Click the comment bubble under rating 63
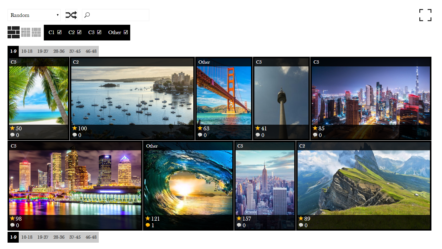The height and width of the screenshot is (249, 442). (x=200, y=135)
